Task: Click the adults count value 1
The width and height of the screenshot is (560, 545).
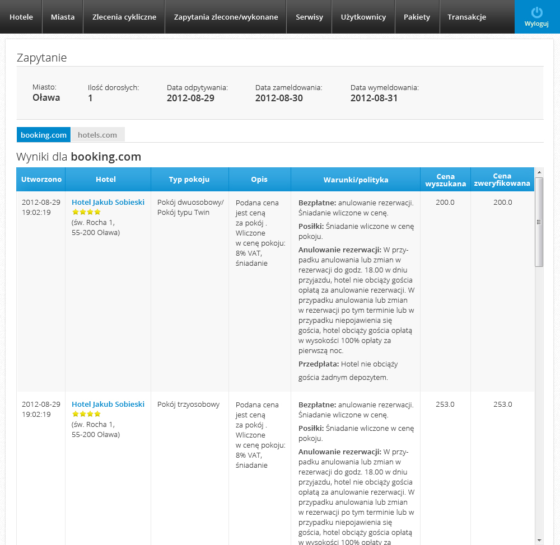Action: coord(90,98)
